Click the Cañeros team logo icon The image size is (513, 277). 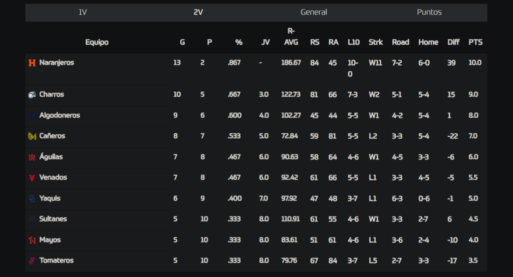pos(32,136)
